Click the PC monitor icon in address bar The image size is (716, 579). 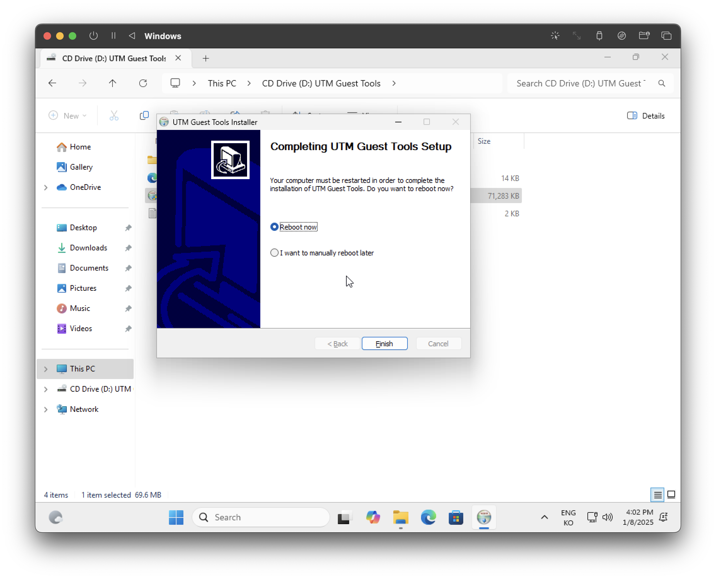175,83
